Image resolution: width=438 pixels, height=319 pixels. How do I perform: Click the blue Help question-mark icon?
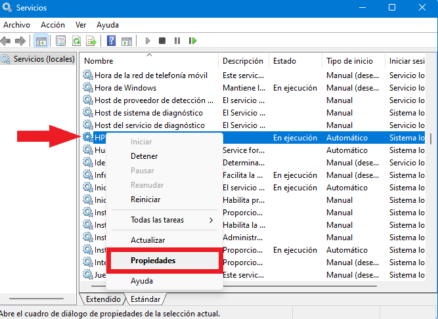[x=111, y=41]
